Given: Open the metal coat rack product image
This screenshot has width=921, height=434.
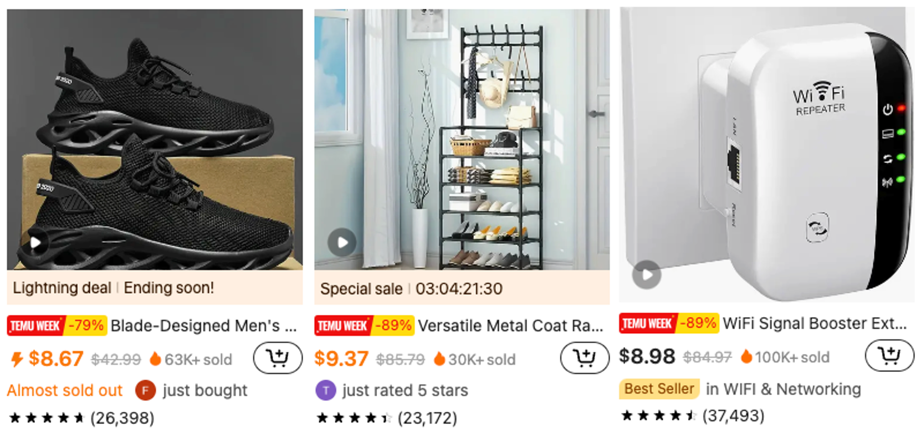Looking at the screenshot, I should click(462, 139).
